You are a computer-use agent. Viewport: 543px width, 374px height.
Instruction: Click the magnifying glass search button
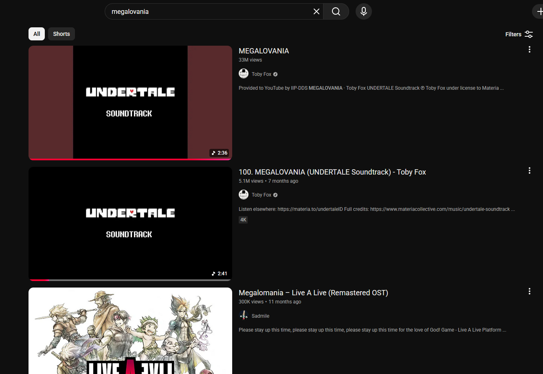[336, 11]
